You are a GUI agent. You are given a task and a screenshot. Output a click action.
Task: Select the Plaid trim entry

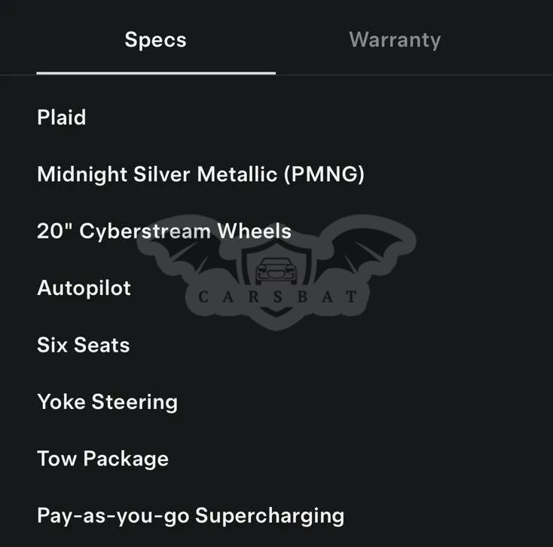coord(62,118)
